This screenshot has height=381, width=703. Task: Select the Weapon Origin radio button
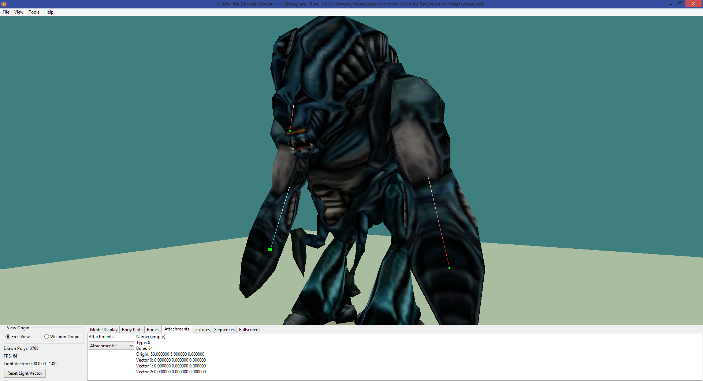[x=62, y=337]
